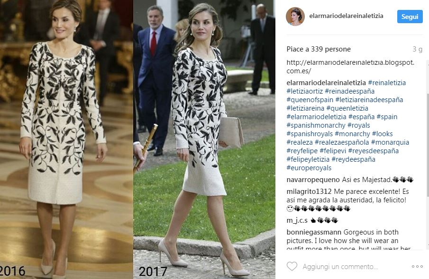Open bonniegassmann's profile from comment
The image size is (429, 279).
(314, 232)
